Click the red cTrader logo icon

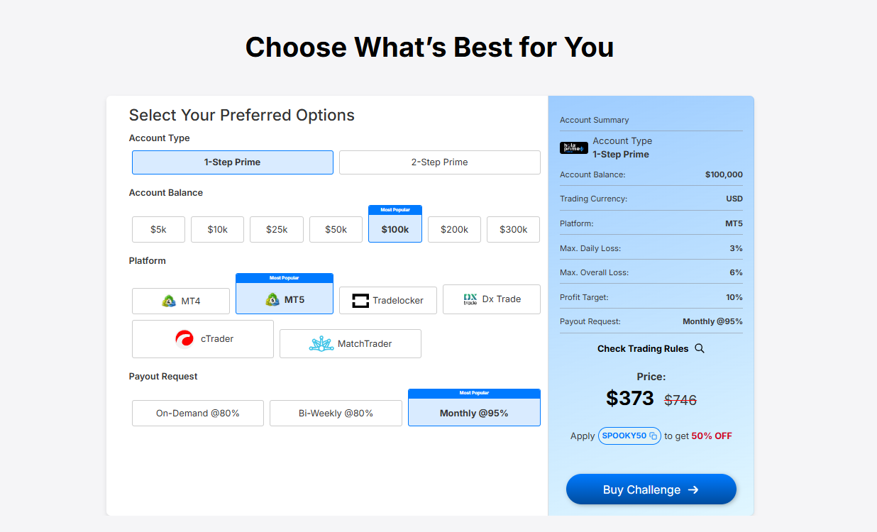(x=184, y=339)
